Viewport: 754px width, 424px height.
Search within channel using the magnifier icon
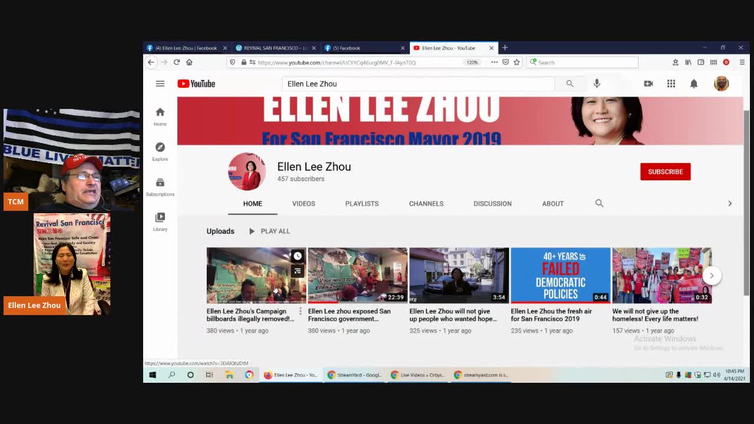(599, 203)
